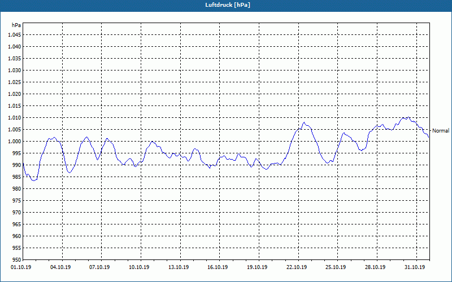Click the 28.10.19 date label
Viewport: 452px width, 282px height.
pos(375,267)
